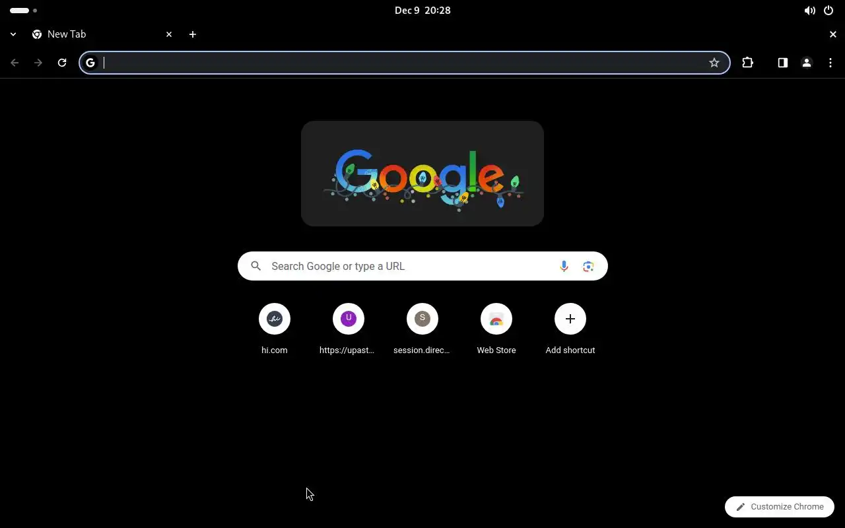Click the back navigation arrow
Viewport: 845px width, 528px height.
point(15,63)
